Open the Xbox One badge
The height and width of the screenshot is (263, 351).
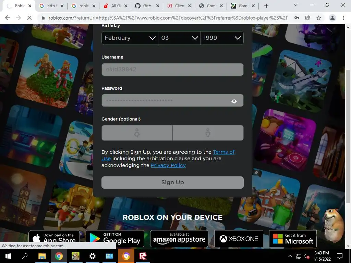239,239
